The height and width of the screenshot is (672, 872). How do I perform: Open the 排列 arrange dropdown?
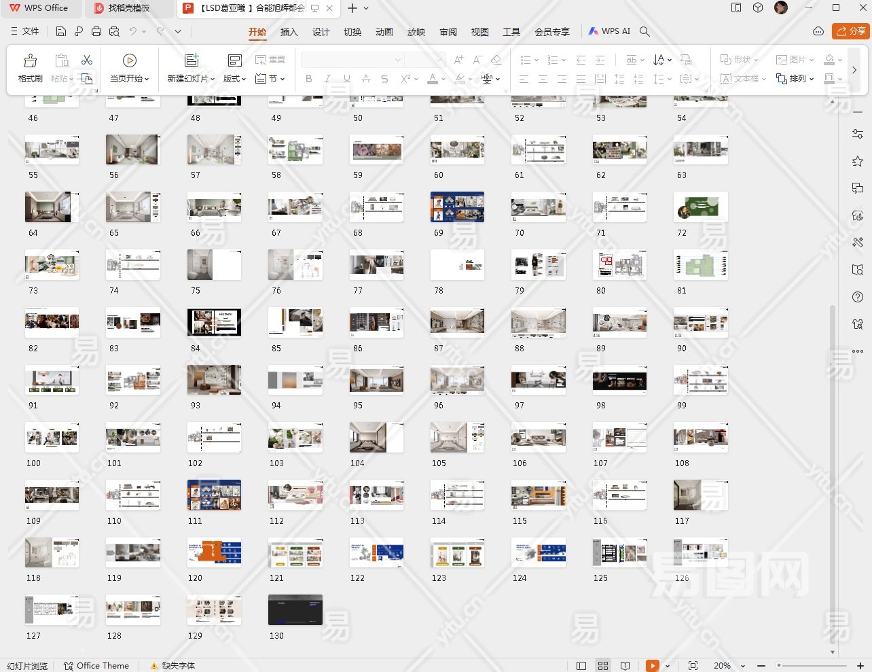pyautogui.click(x=795, y=79)
